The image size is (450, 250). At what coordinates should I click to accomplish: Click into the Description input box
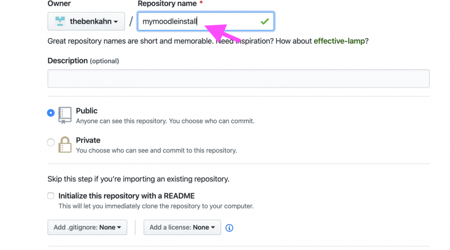point(238,79)
